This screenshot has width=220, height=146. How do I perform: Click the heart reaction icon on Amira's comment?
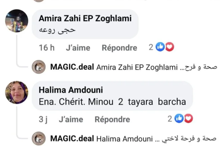[169, 47]
